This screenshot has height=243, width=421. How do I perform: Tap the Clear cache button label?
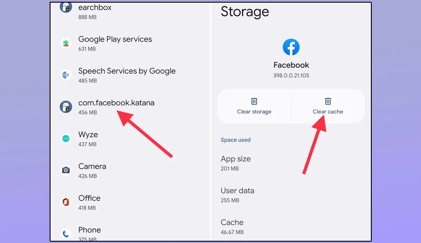[328, 112]
